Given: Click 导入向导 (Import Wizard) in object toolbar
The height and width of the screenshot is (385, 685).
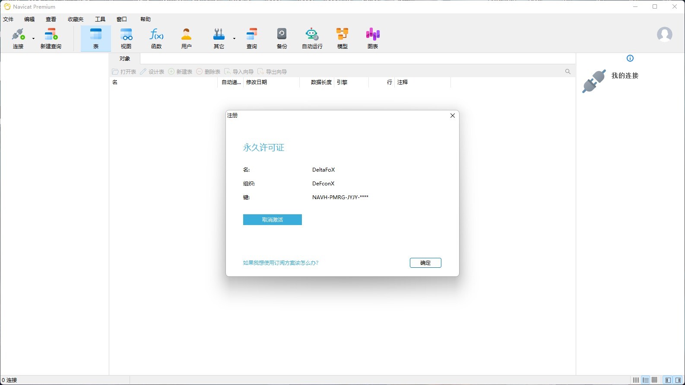Looking at the screenshot, I should 239,72.
